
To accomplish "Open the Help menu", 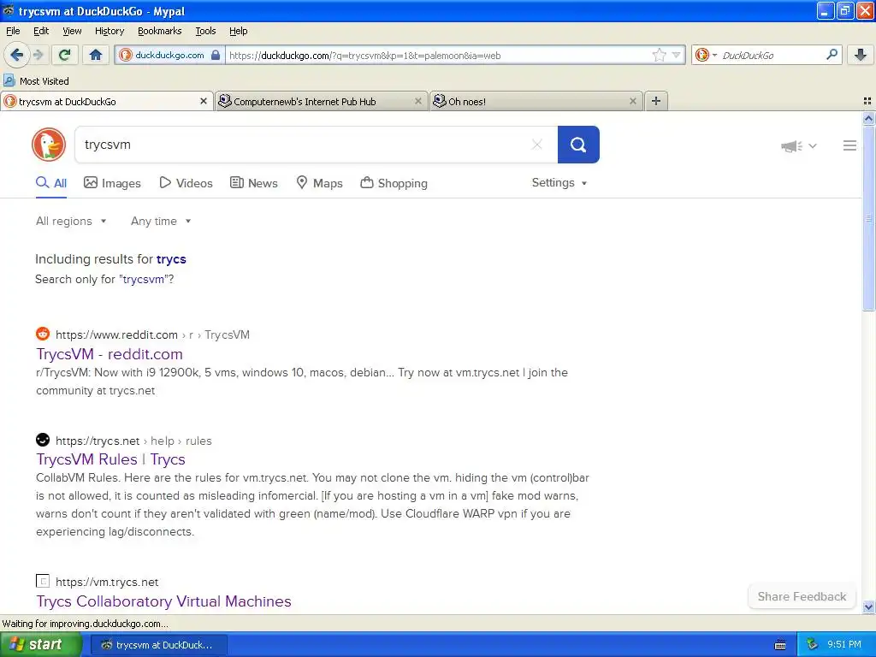I will pos(238,31).
